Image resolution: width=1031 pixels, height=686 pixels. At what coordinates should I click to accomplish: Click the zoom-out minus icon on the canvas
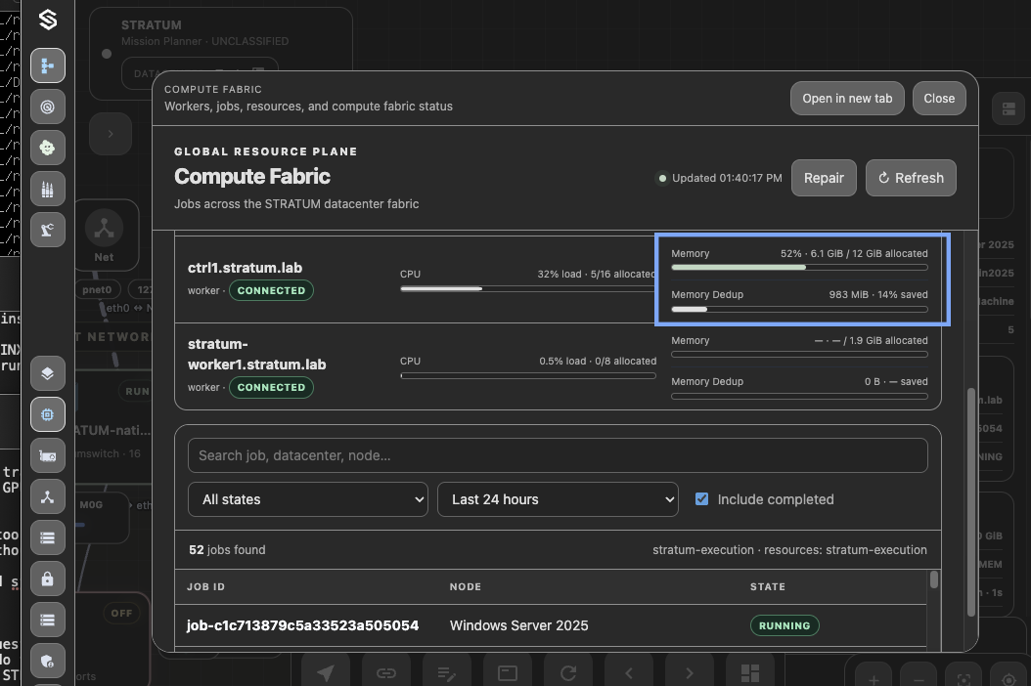tap(919, 679)
